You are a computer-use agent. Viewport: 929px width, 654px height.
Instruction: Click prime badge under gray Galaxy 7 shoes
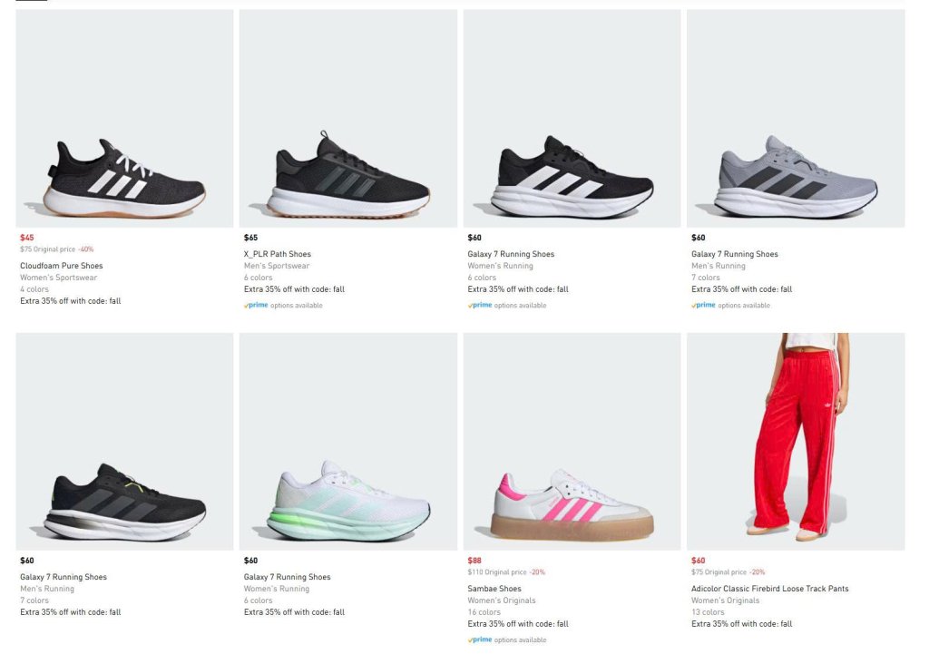click(703, 306)
